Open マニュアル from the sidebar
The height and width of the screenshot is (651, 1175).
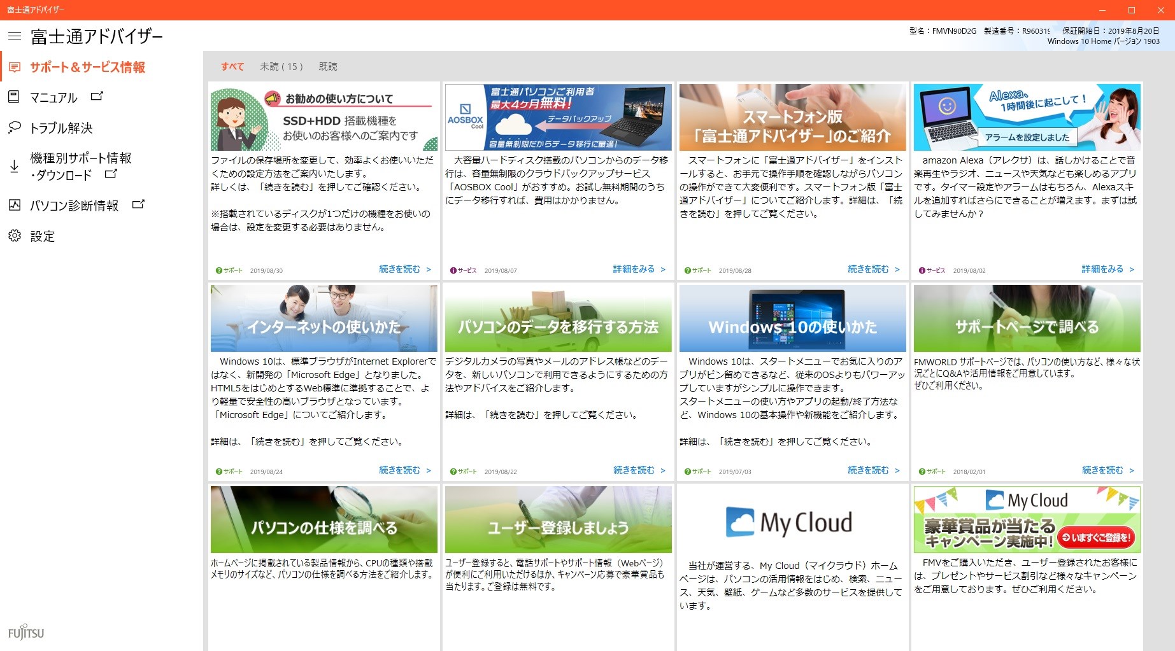54,97
